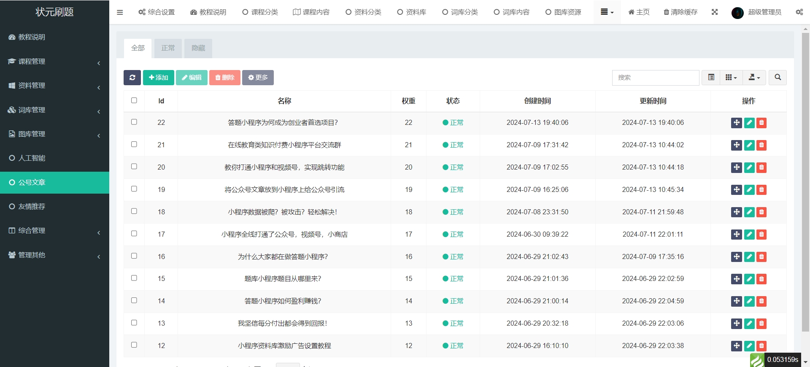Click move handle icon for row Id 19
Image resolution: width=810 pixels, height=367 pixels.
(x=737, y=190)
